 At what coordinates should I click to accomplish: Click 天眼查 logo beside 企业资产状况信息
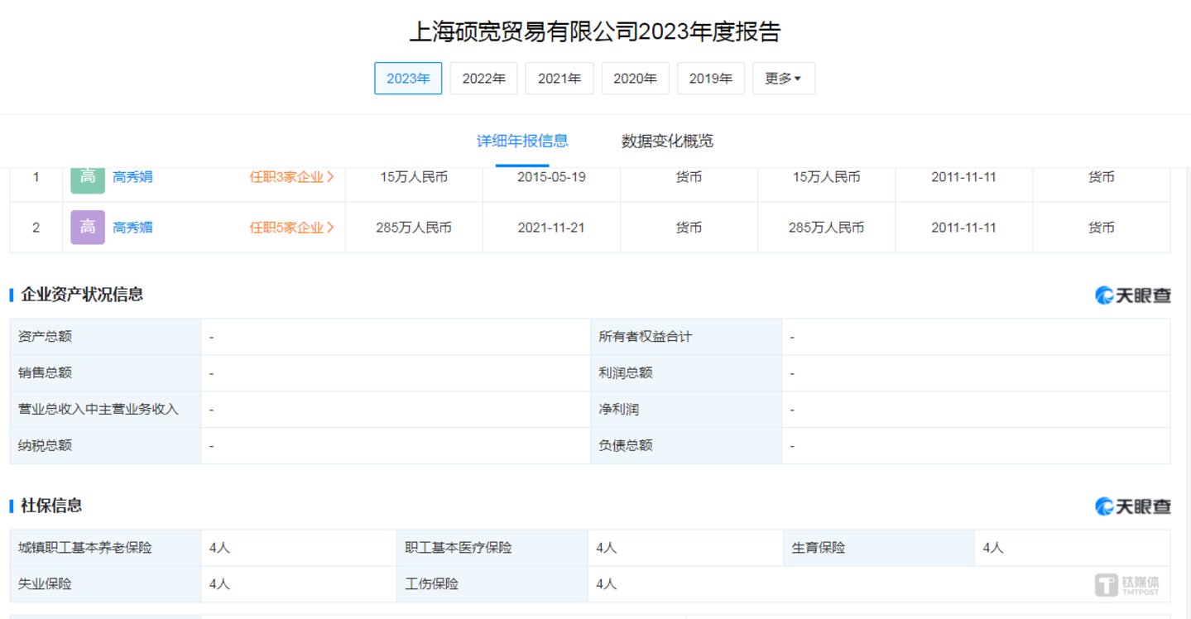[1132, 295]
